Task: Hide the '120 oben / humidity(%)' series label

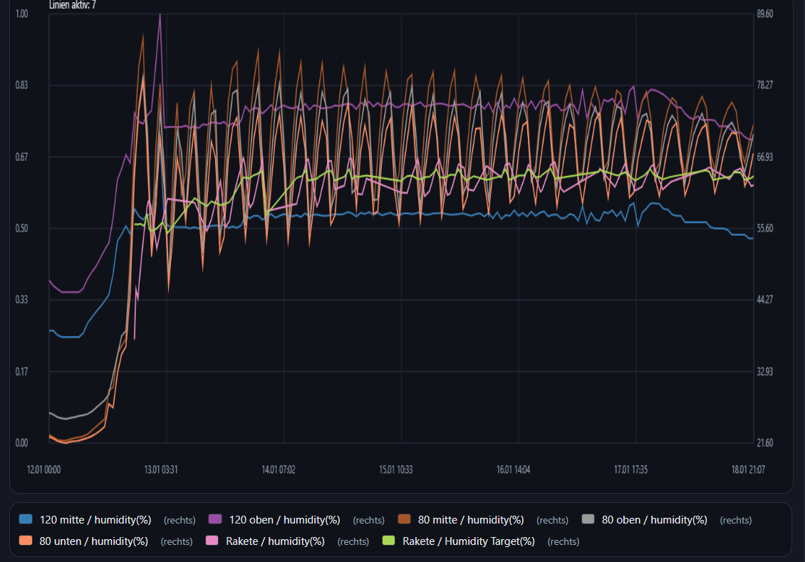Action: [284, 520]
